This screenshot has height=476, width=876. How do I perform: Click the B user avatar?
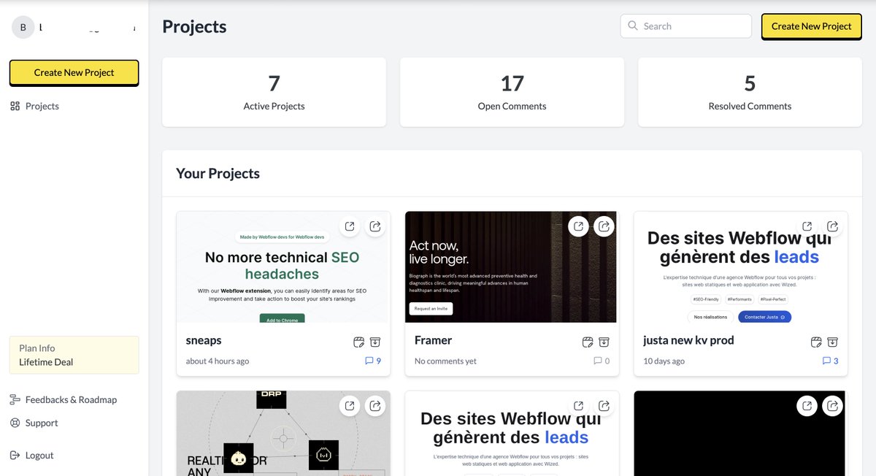[x=23, y=27]
